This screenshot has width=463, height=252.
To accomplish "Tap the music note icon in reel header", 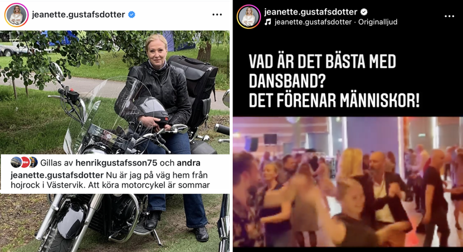I will coord(268,22).
